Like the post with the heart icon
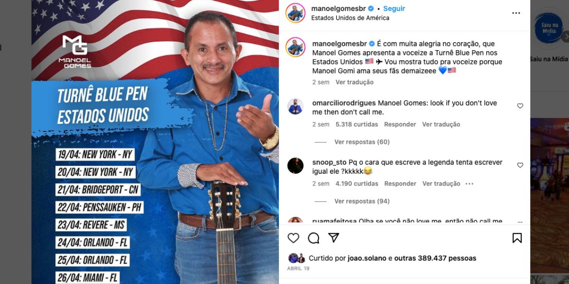 [x=294, y=238]
